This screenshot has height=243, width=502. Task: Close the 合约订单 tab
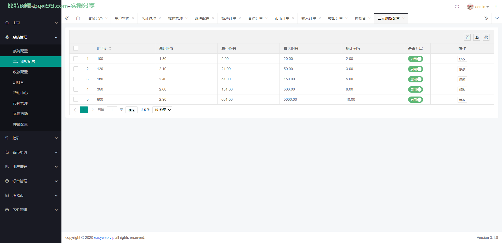tap(266, 18)
